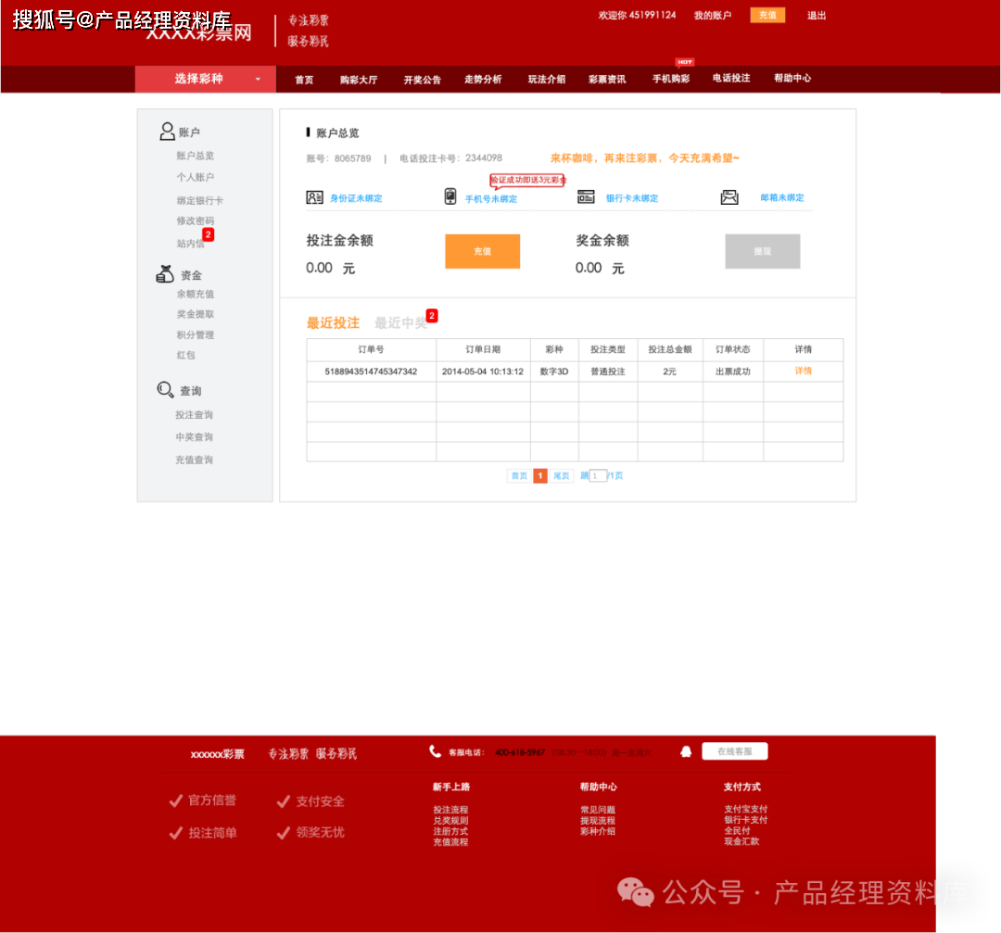Click the bank card binding icon
Image resolution: width=1001 pixels, height=933 pixels.
pyautogui.click(x=588, y=196)
